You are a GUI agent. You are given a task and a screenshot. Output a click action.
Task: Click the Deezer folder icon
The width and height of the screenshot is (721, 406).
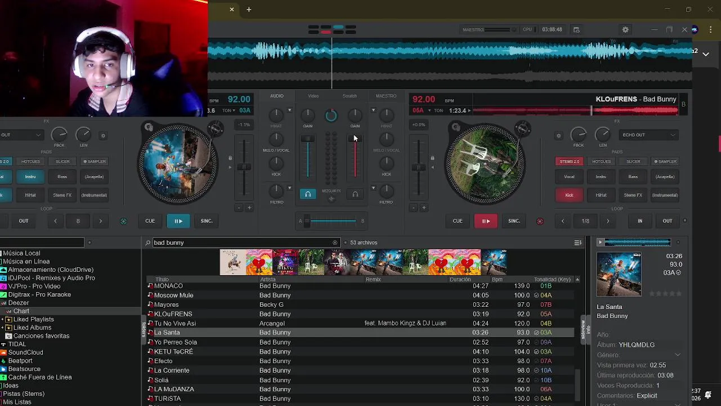coord(3,303)
